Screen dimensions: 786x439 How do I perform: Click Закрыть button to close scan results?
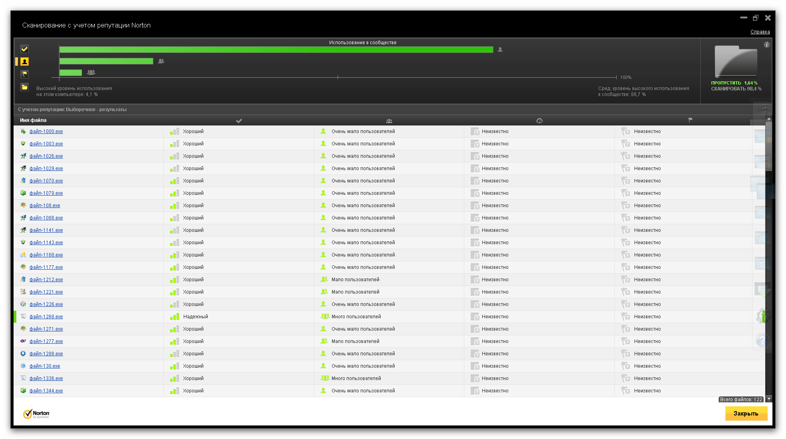746,413
